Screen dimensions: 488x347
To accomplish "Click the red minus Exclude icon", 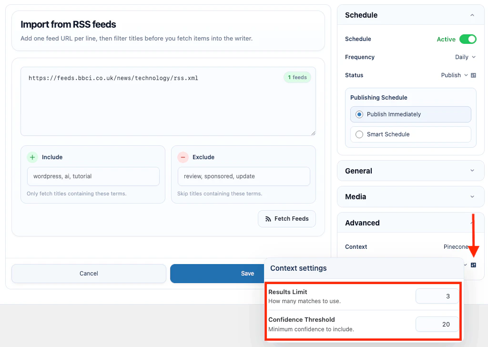I will pyautogui.click(x=183, y=157).
